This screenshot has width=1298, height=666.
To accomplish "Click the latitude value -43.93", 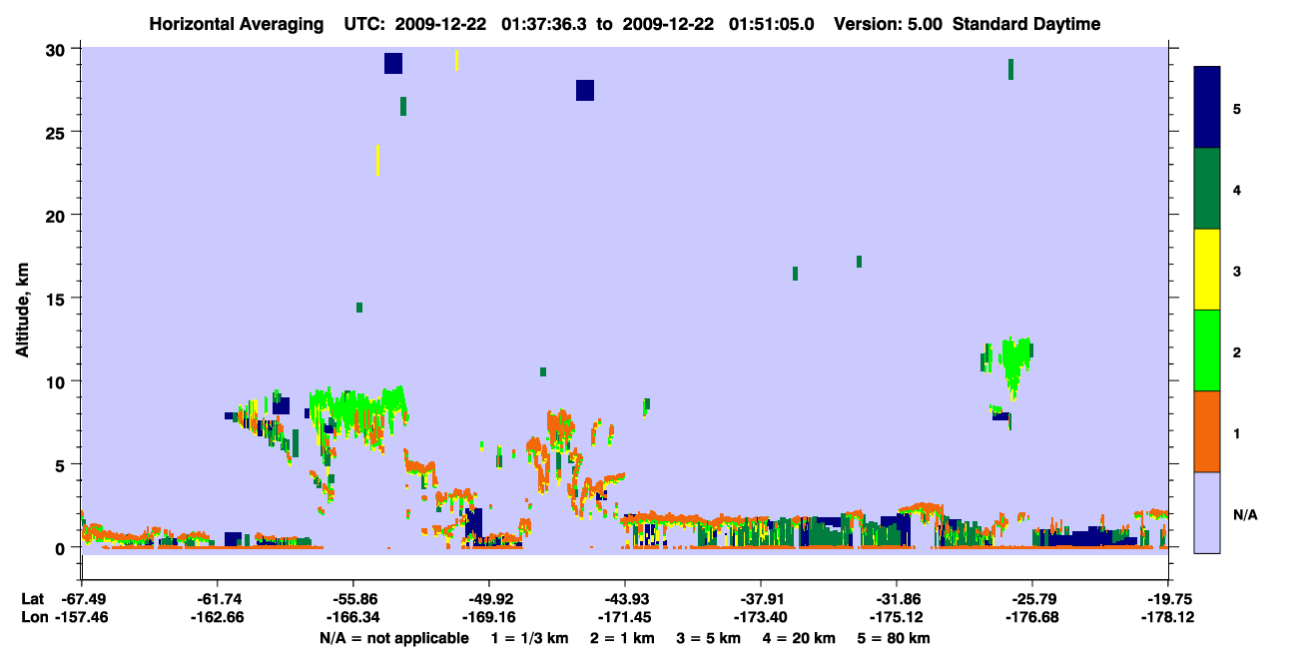I will point(625,599).
